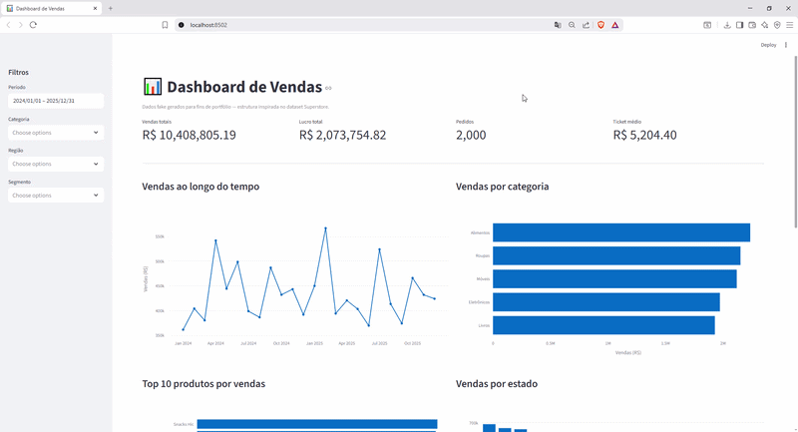Click the Livros bar in category chart
The width and height of the screenshot is (798, 432).
tap(603, 325)
